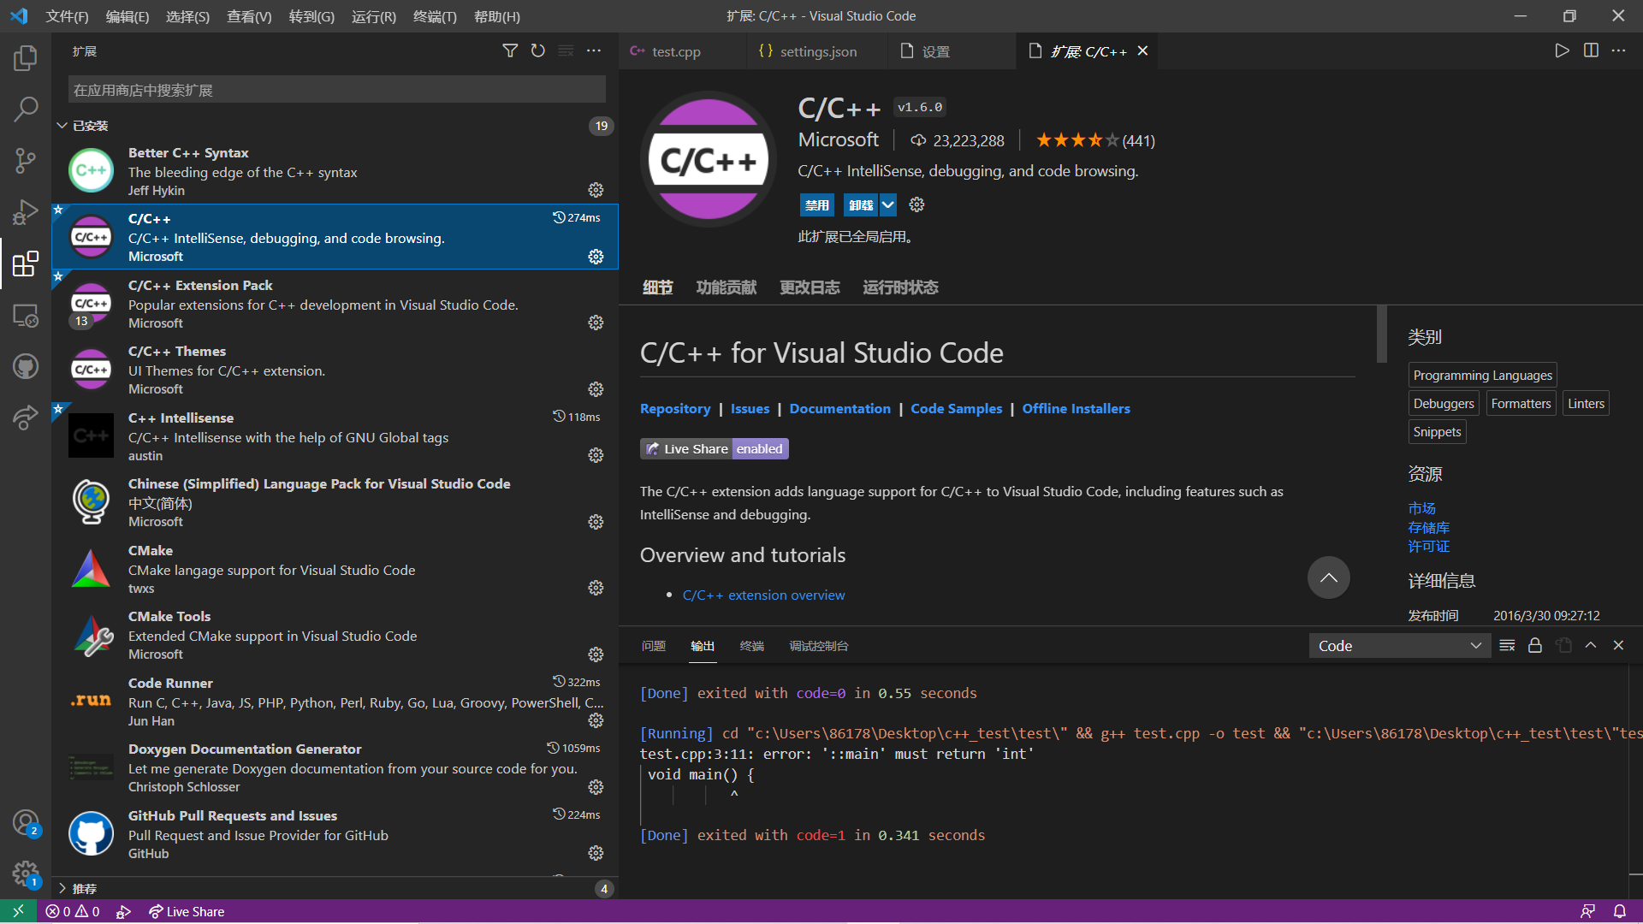Screen dimensions: 1643x924
Task: Open the 运行(R) menu
Action: 374,16
